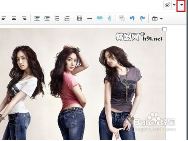This screenshot has height=141, width=188.
Task: Insert a numbered list
Action: pos(67,19)
